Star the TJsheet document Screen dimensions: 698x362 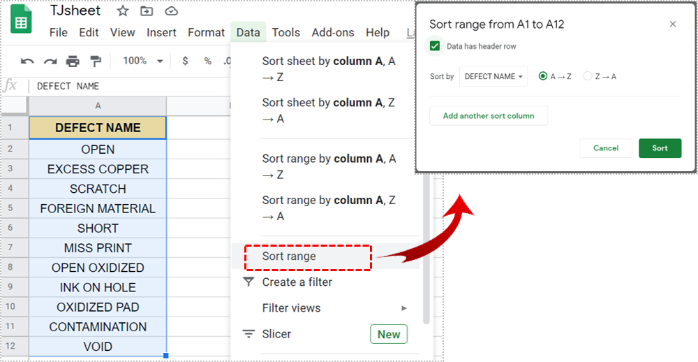(x=122, y=11)
